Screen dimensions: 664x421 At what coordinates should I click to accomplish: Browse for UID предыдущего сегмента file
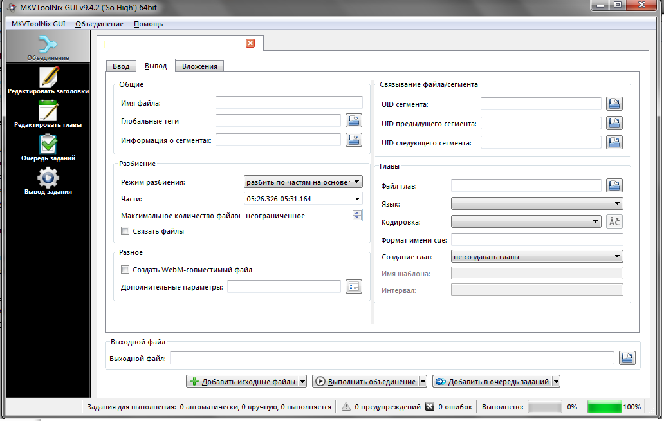[614, 123]
